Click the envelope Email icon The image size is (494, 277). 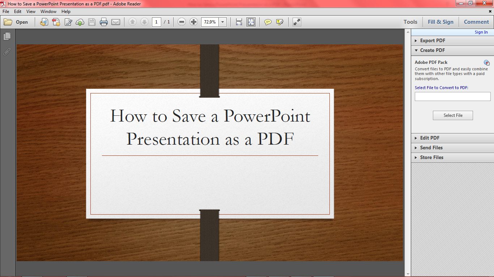pyautogui.click(x=116, y=22)
